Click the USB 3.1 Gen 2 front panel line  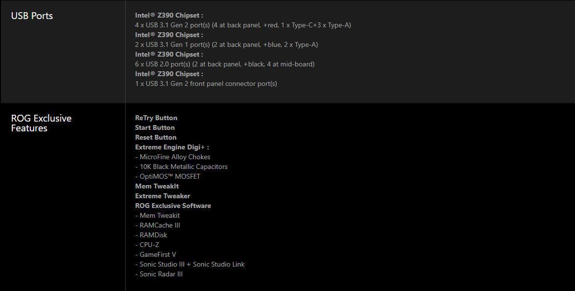pyautogui.click(x=206, y=83)
